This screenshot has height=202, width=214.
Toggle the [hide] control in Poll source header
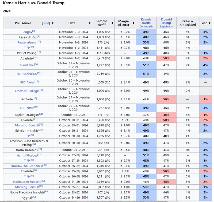46,23
